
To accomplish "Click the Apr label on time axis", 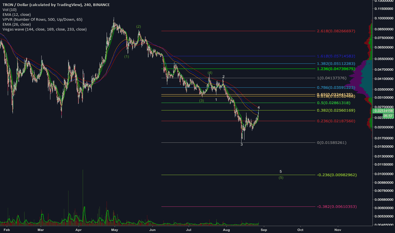I will click(x=78, y=230).
